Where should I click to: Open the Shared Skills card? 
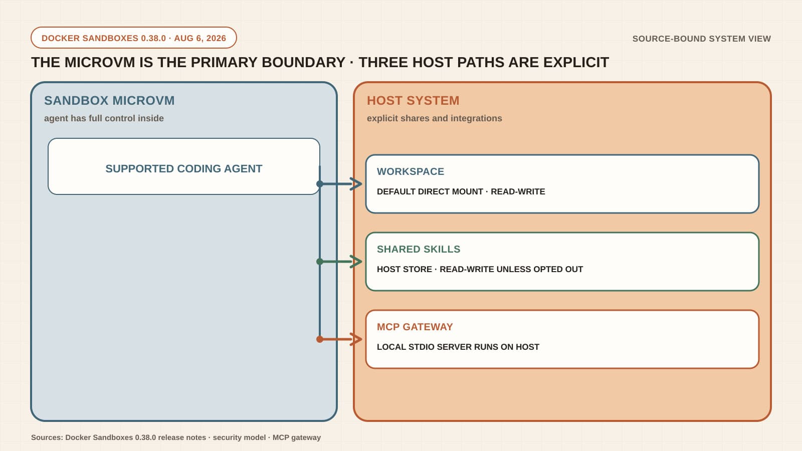click(x=562, y=262)
